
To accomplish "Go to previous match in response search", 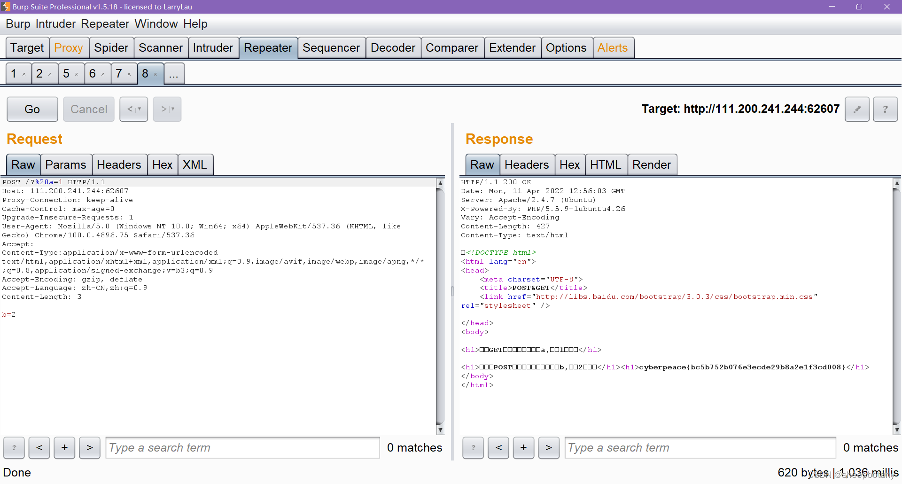I will coord(498,447).
